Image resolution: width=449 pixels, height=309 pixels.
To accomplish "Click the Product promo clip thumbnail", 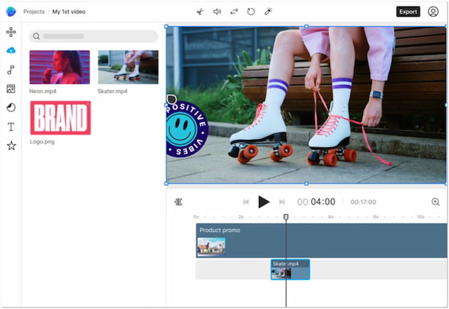I will coord(211,246).
